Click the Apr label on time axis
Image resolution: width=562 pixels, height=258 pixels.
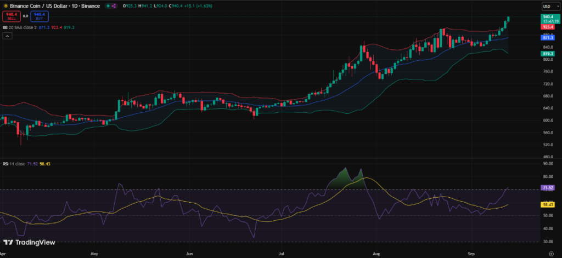click(4, 254)
